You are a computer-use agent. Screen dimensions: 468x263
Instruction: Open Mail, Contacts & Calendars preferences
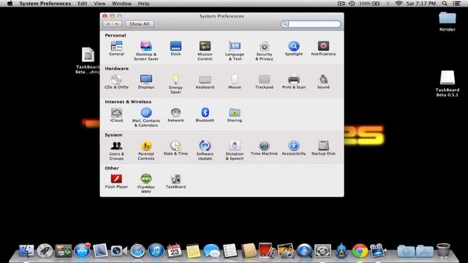point(146,117)
